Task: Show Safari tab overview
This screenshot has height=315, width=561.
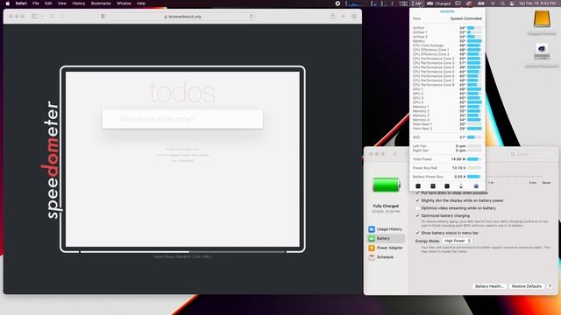Action: point(354,17)
